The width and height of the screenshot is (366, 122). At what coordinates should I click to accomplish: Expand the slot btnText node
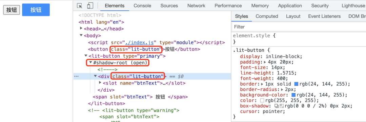coord(100,83)
